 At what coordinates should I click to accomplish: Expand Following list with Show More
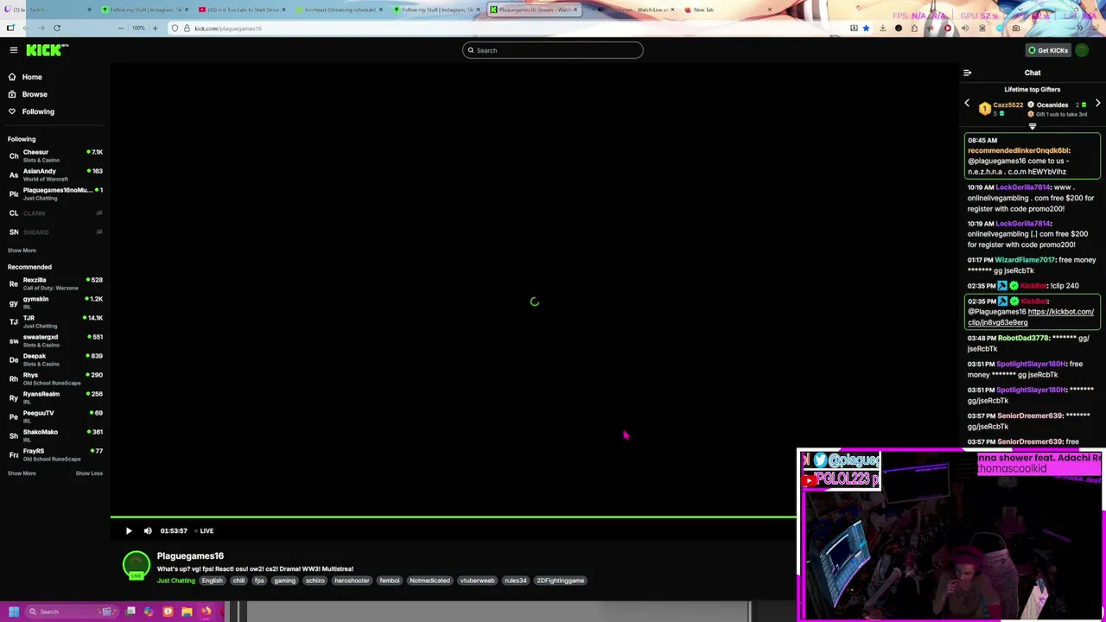(x=22, y=251)
